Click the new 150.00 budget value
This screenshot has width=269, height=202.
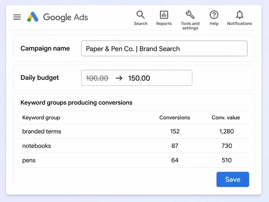[x=139, y=78]
